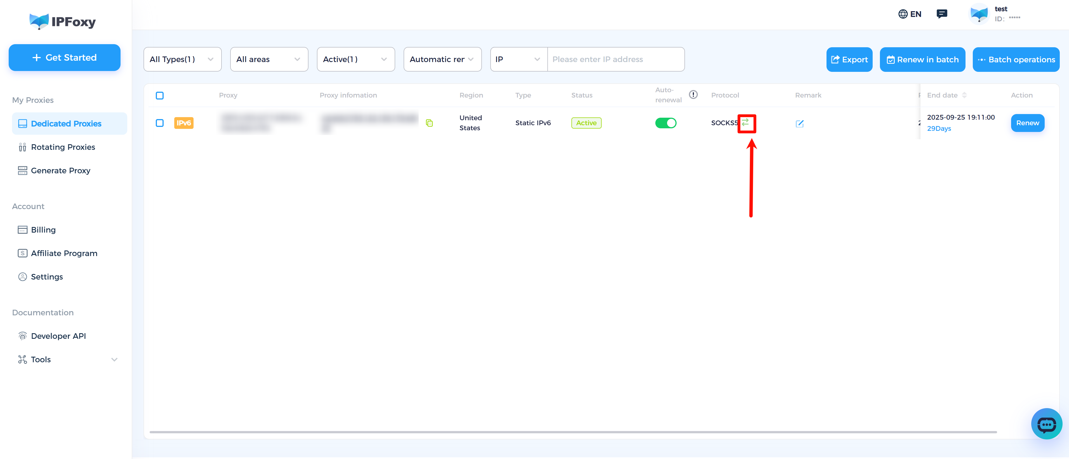Click the Auto-renewal info exclamation icon

pos(693,94)
